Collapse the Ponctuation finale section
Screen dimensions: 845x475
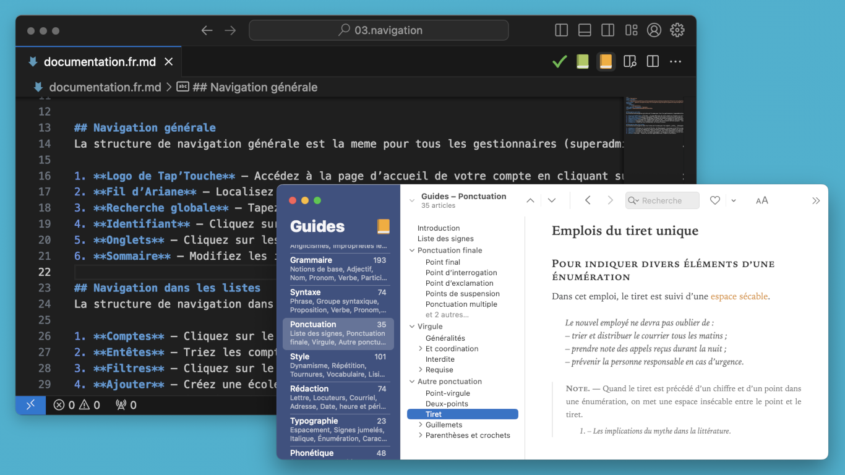click(x=412, y=250)
